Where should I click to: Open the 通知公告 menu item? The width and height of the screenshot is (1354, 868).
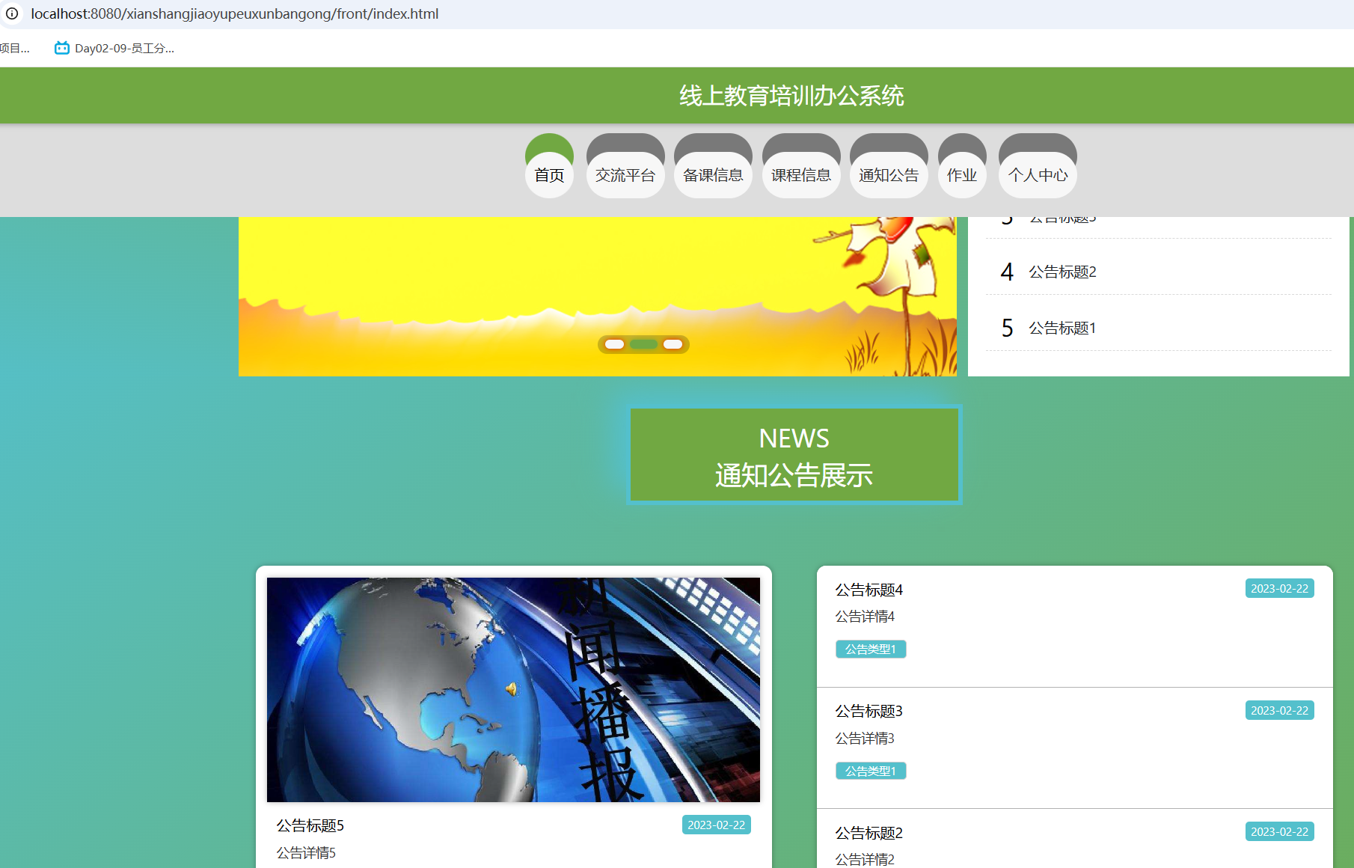coord(889,174)
